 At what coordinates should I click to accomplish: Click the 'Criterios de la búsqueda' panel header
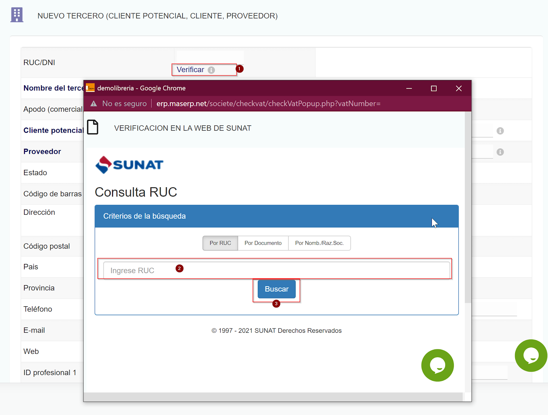tap(277, 216)
